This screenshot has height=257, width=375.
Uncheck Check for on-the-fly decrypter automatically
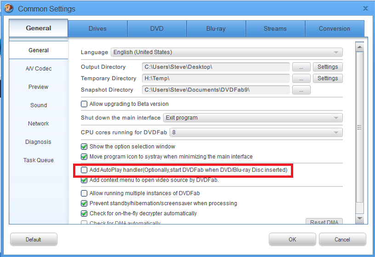pos(84,213)
